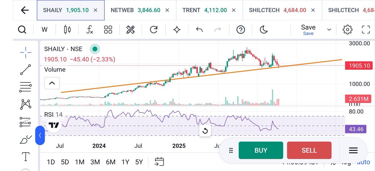375x171 pixels.
Task: Open the hamburger menu beside SELL
Action: (x=353, y=151)
